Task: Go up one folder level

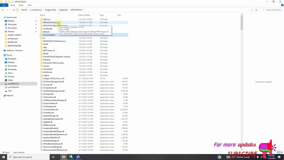Action: click(x=14, y=10)
